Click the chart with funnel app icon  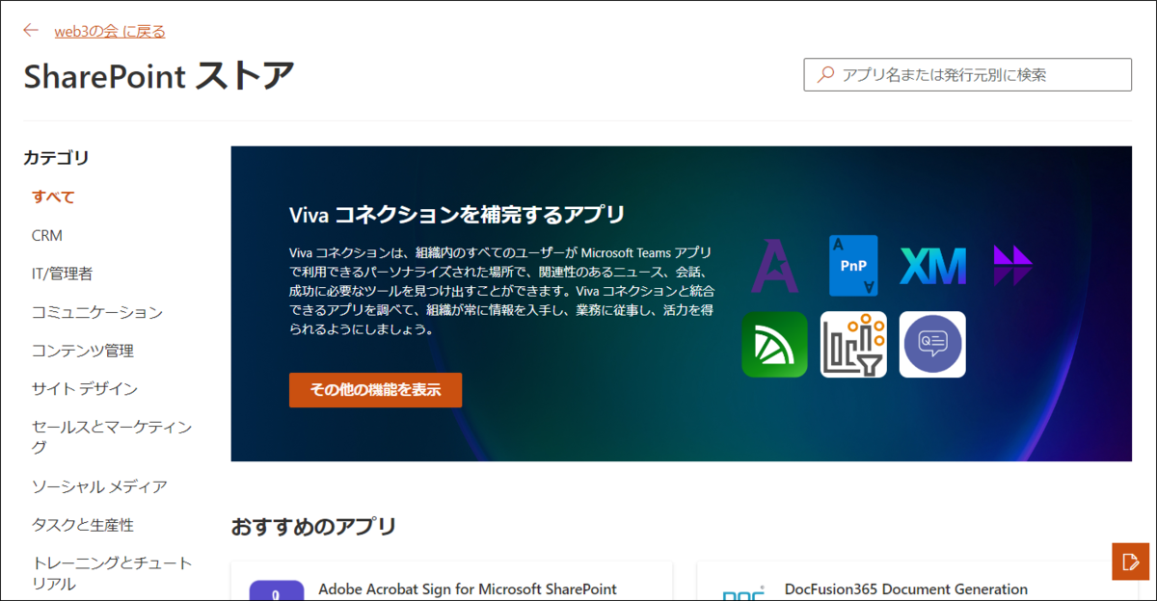click(x=853, y=344)
